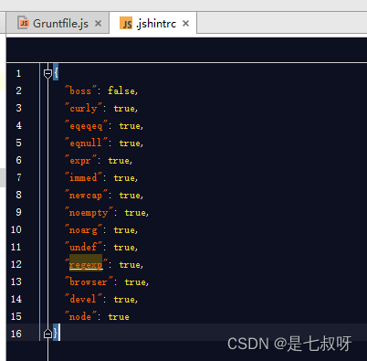Click line number 1 in the gutter
Viewport: 367px width, 361px height.
coord(18,73)
